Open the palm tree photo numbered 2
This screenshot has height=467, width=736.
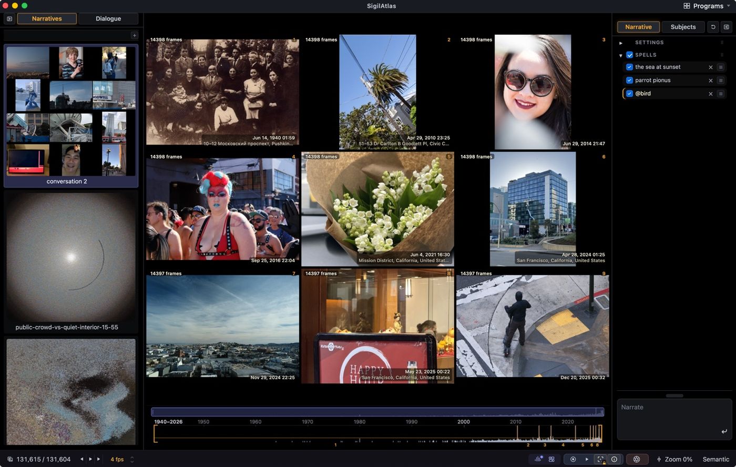click(377, 92)
